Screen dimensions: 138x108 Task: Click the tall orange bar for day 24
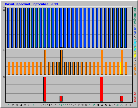102,62
